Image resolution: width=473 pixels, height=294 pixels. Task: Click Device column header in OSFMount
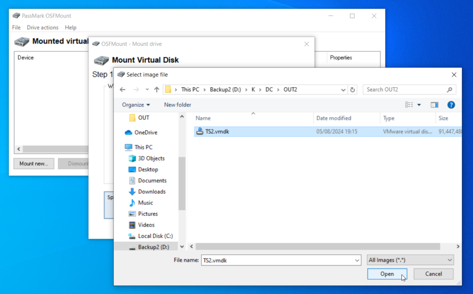click(26, 58)
